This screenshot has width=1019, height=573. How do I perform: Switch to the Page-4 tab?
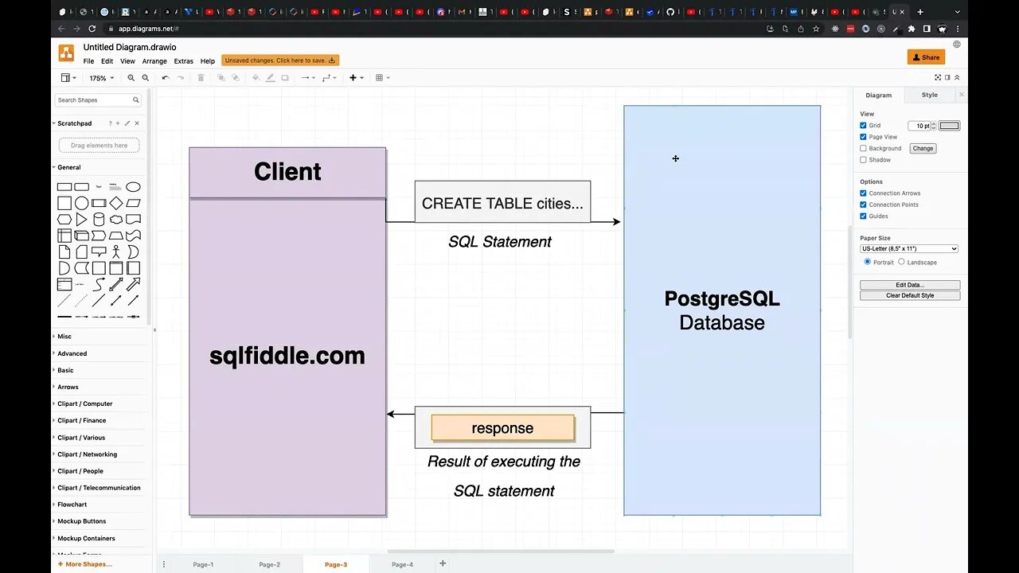coord(402,564)
